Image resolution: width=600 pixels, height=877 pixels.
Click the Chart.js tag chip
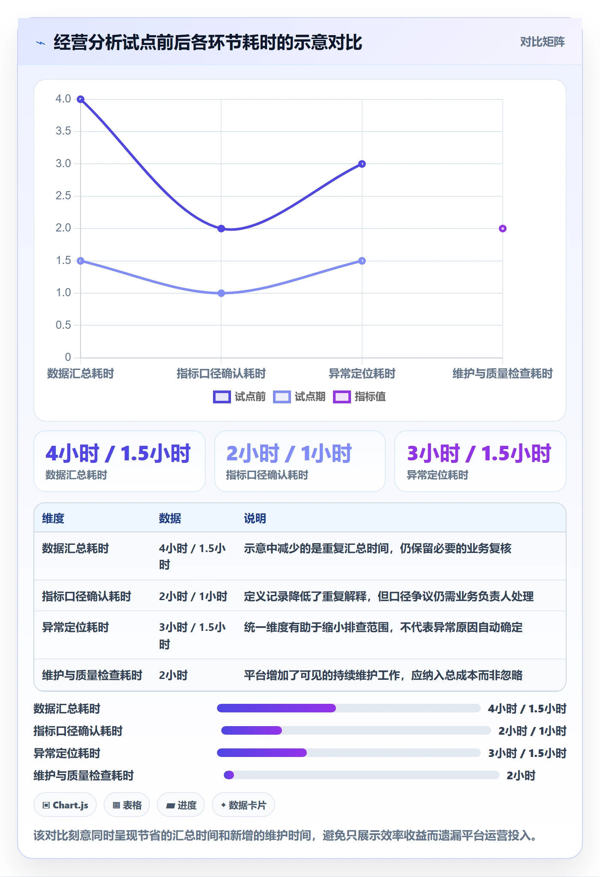pyautogui.click(x=65, y=805)
